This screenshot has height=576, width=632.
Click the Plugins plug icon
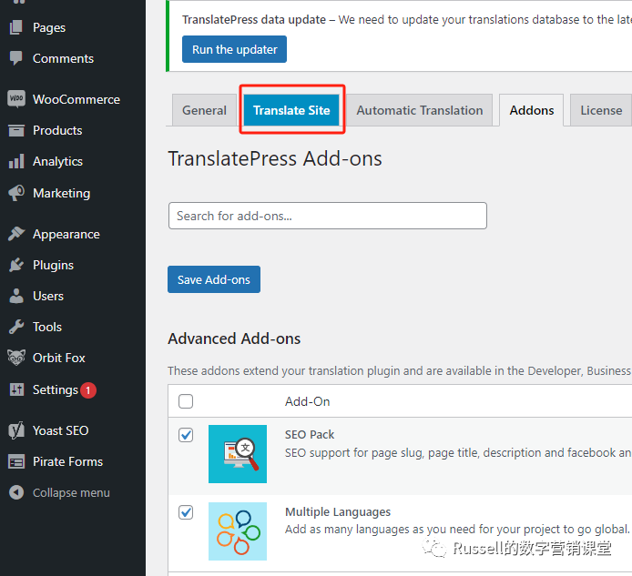16,265
